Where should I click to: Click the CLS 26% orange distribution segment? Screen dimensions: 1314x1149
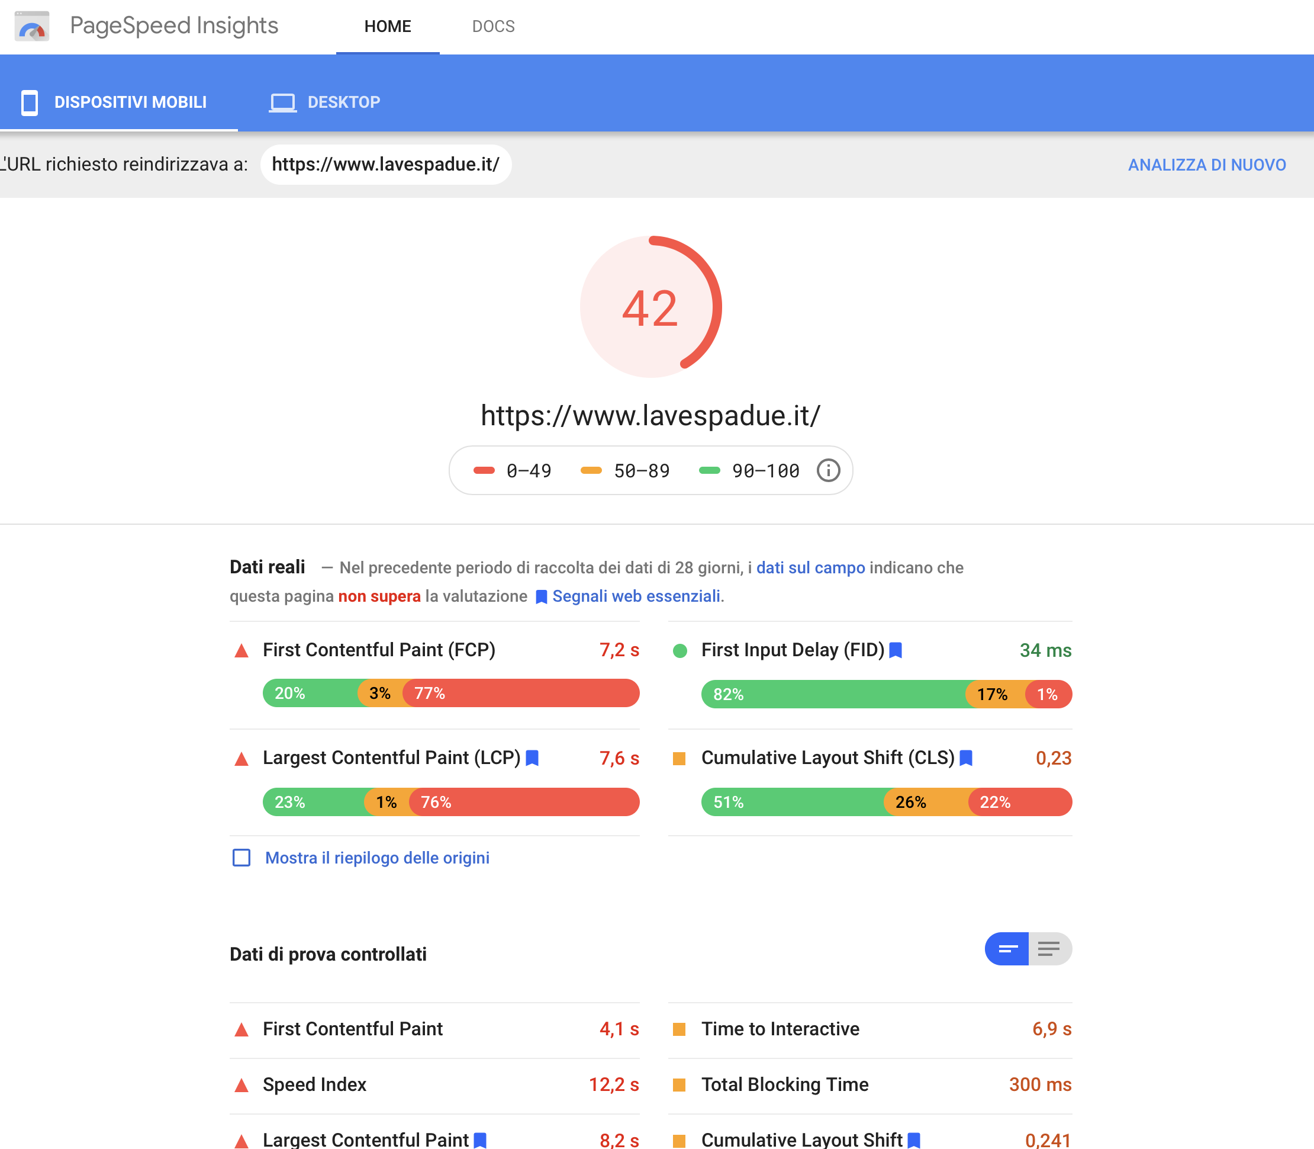[x=927, y=802]
